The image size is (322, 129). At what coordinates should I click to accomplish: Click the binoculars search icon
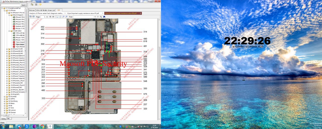[x=104, y=17]
